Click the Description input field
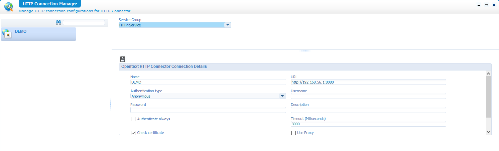 [x=368, y=110]
